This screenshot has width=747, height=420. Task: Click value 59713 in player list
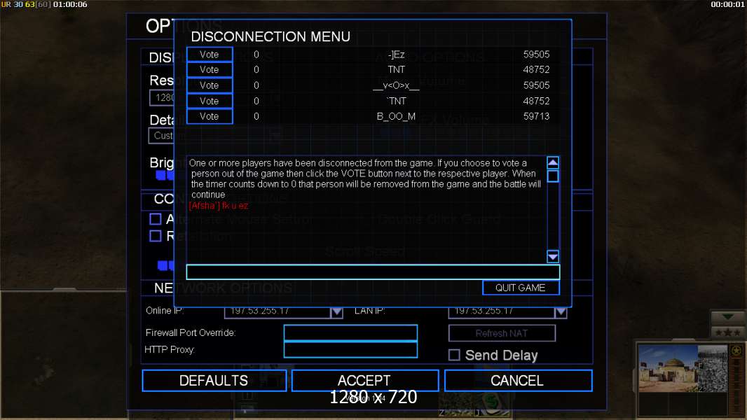coord(537,116)
